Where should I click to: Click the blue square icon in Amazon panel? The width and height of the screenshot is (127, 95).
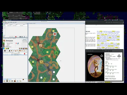tap(4, 49)
